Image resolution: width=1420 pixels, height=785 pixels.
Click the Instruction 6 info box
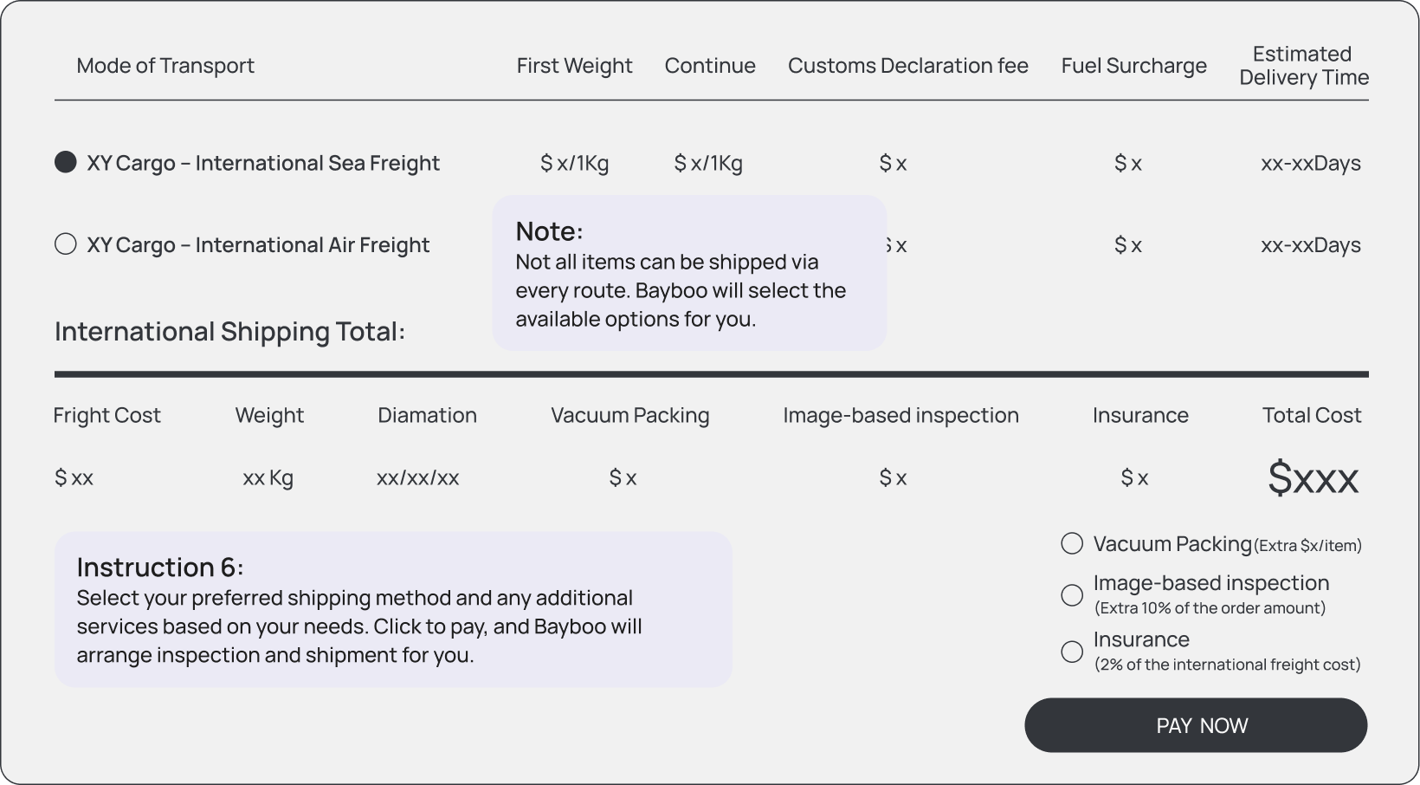pyautogui.click(x=393, y=609)
